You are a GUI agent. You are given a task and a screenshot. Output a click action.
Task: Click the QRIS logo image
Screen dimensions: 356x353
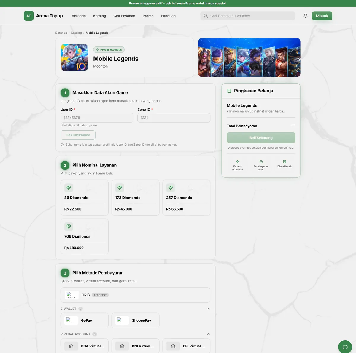(x=72, y=295)
